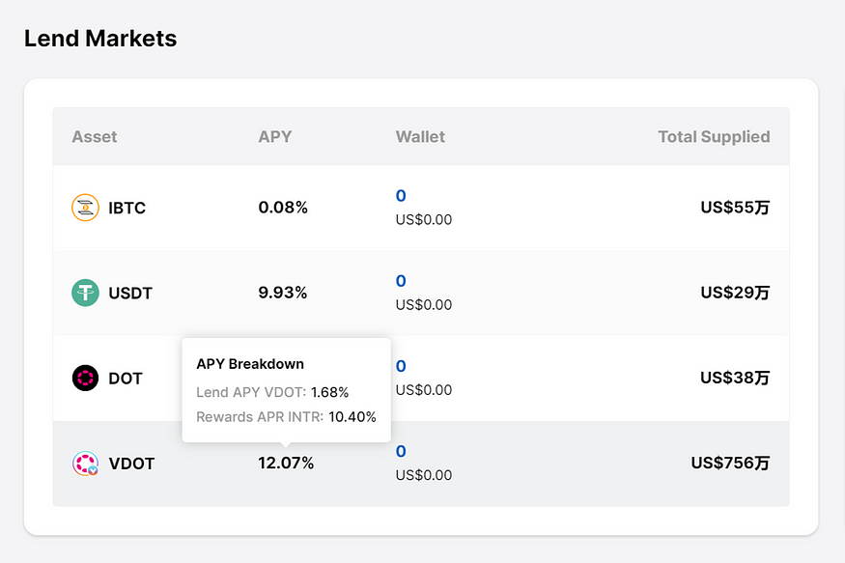Click IBTC's 0.08% APY value

pyautogui.click(x=283, y=207)
